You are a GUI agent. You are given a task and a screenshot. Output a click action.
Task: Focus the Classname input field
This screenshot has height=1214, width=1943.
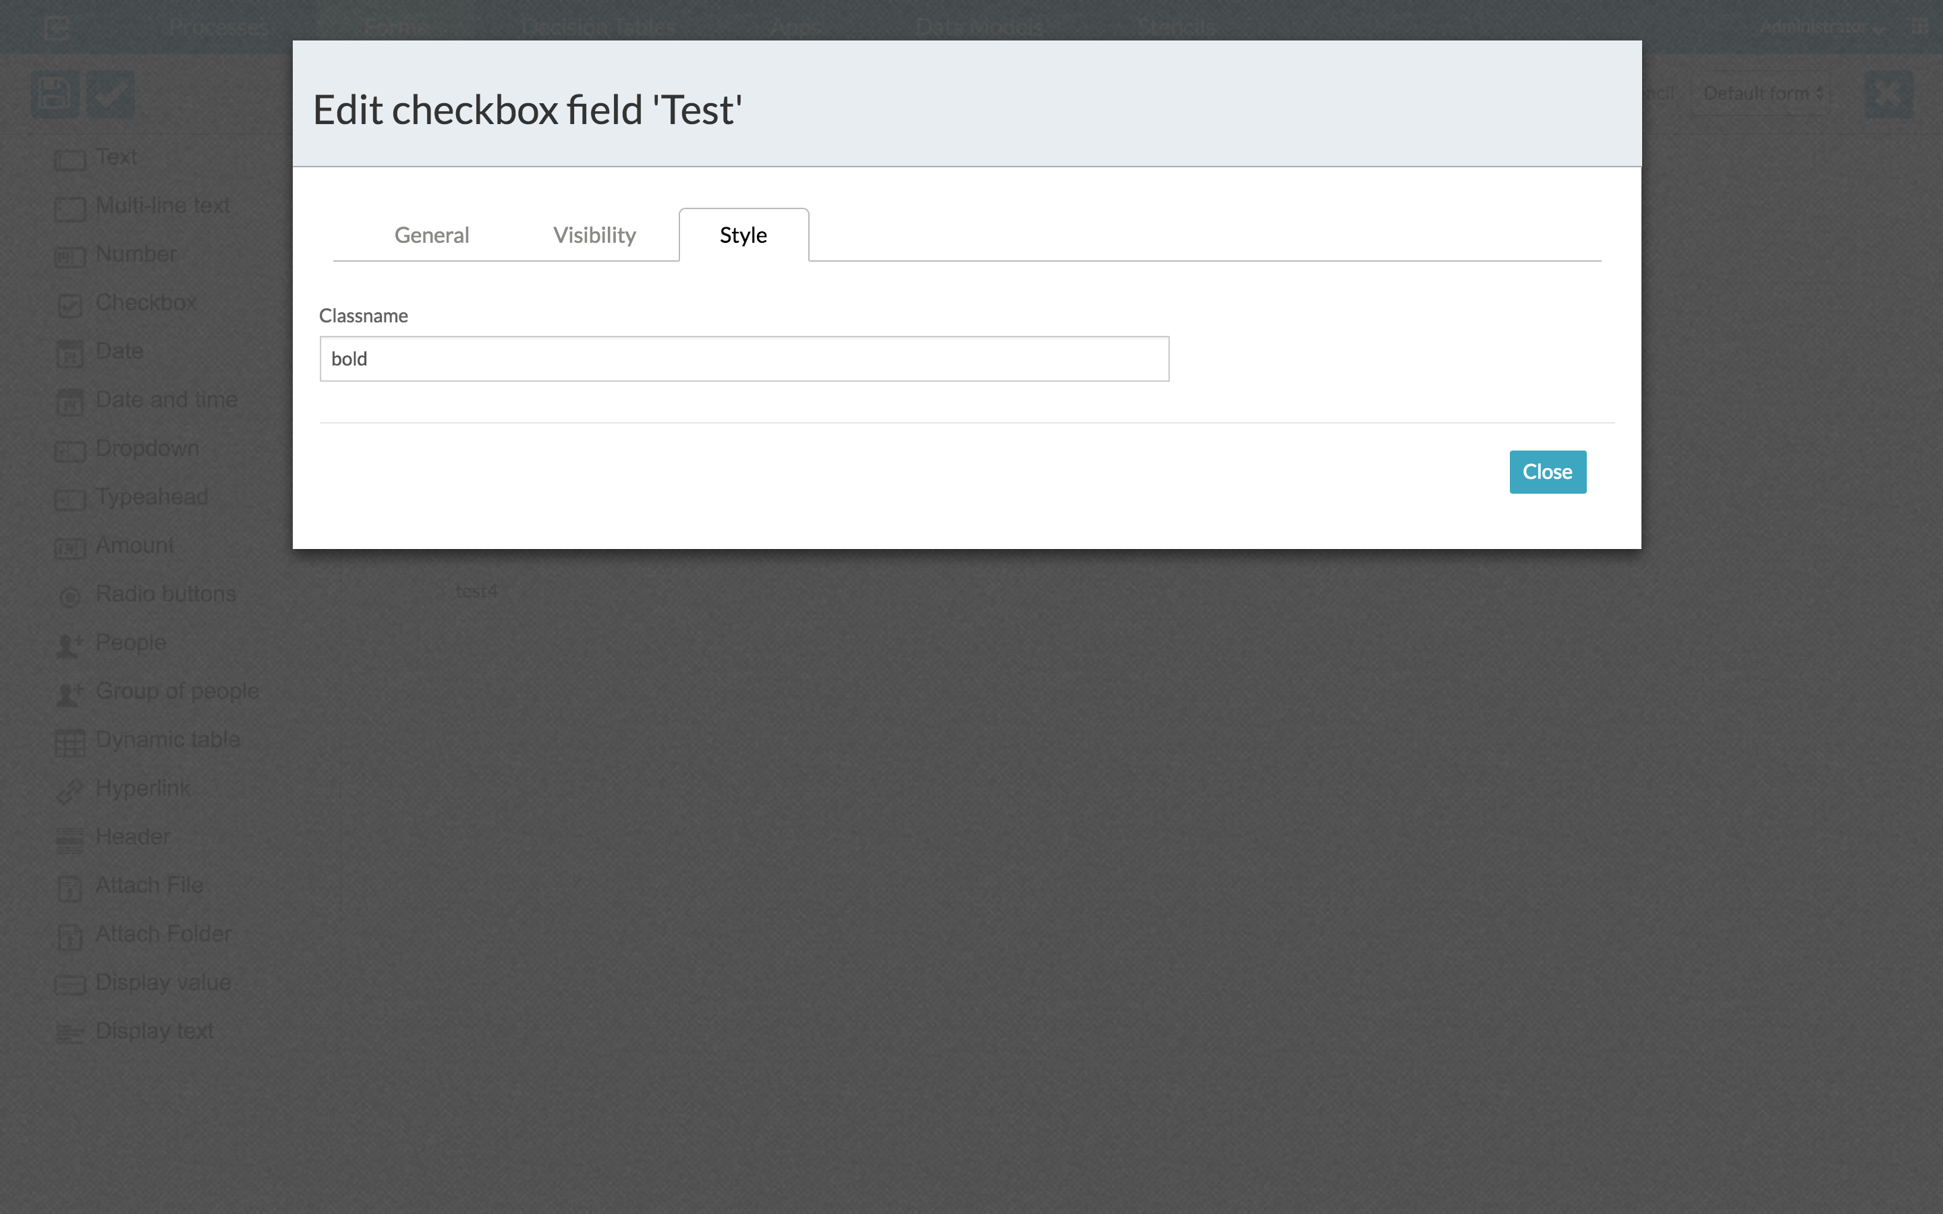coord(744,359)
